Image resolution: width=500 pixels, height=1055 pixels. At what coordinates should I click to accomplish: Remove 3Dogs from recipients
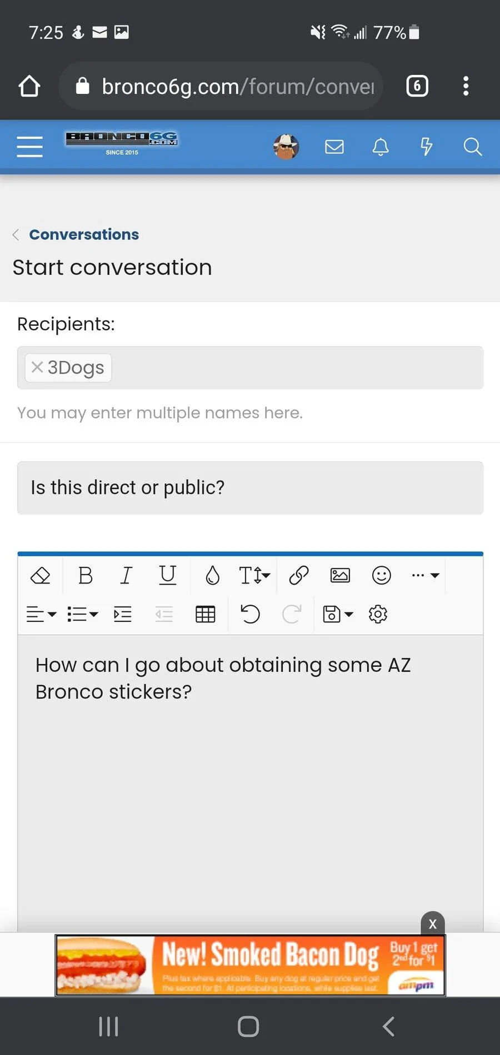point(37,367)
